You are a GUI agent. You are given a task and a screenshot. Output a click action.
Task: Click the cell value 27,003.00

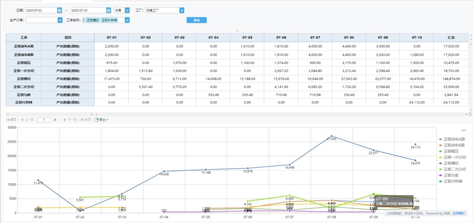tap(349, 79)
